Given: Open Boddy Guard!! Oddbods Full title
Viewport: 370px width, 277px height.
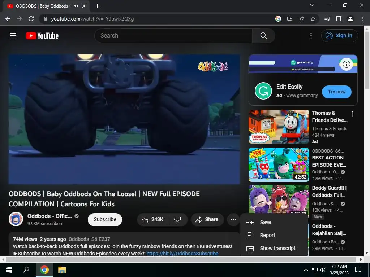Looking at the screenshot, I should tap(329, 192).
